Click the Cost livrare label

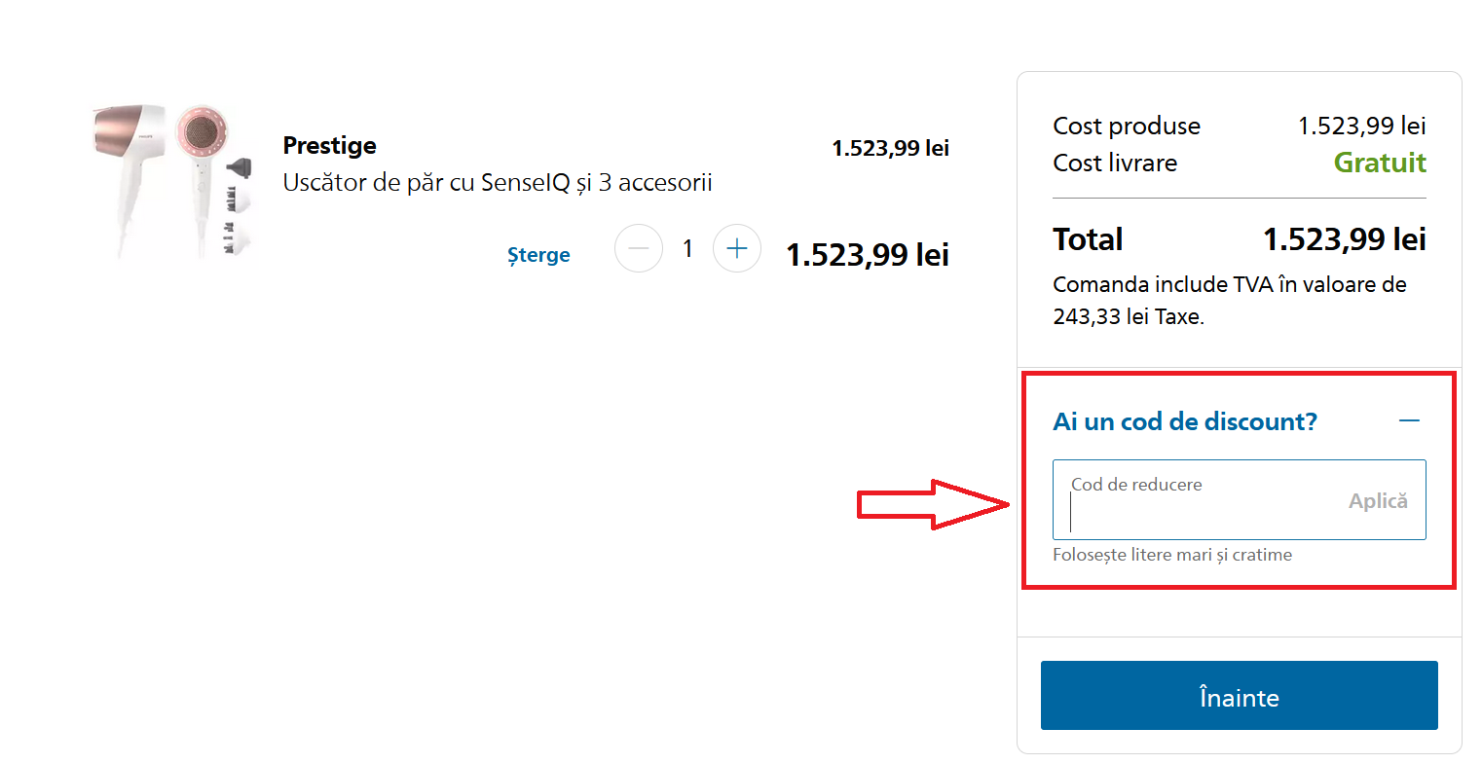click(x=1115, y=163)
